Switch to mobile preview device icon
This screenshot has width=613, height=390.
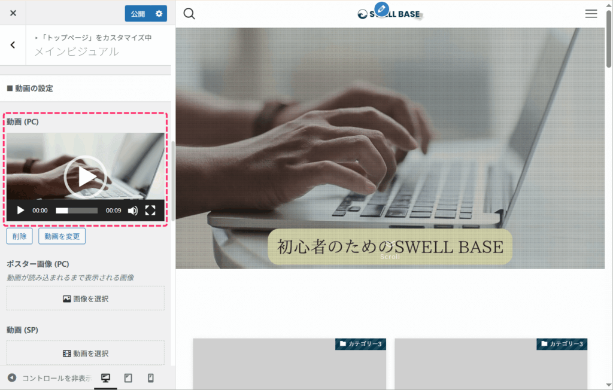150,378
